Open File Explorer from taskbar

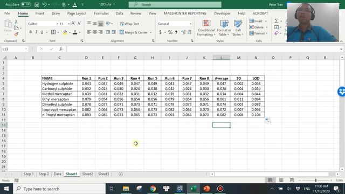tap(126, 189)
